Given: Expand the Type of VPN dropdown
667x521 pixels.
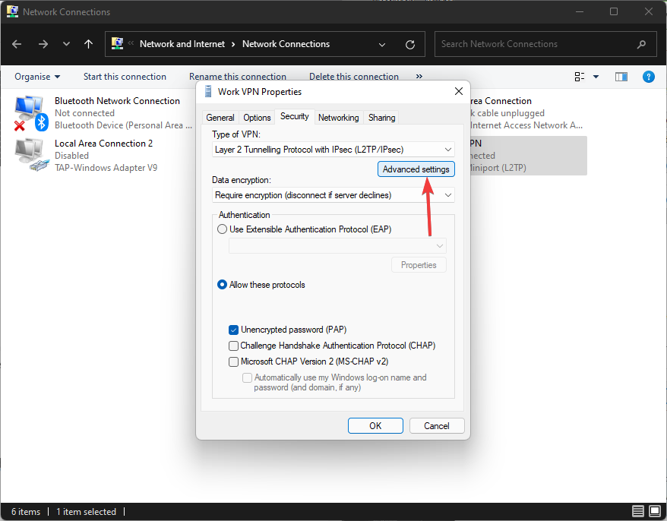Looking at the screenshot, I should (333, 150).
